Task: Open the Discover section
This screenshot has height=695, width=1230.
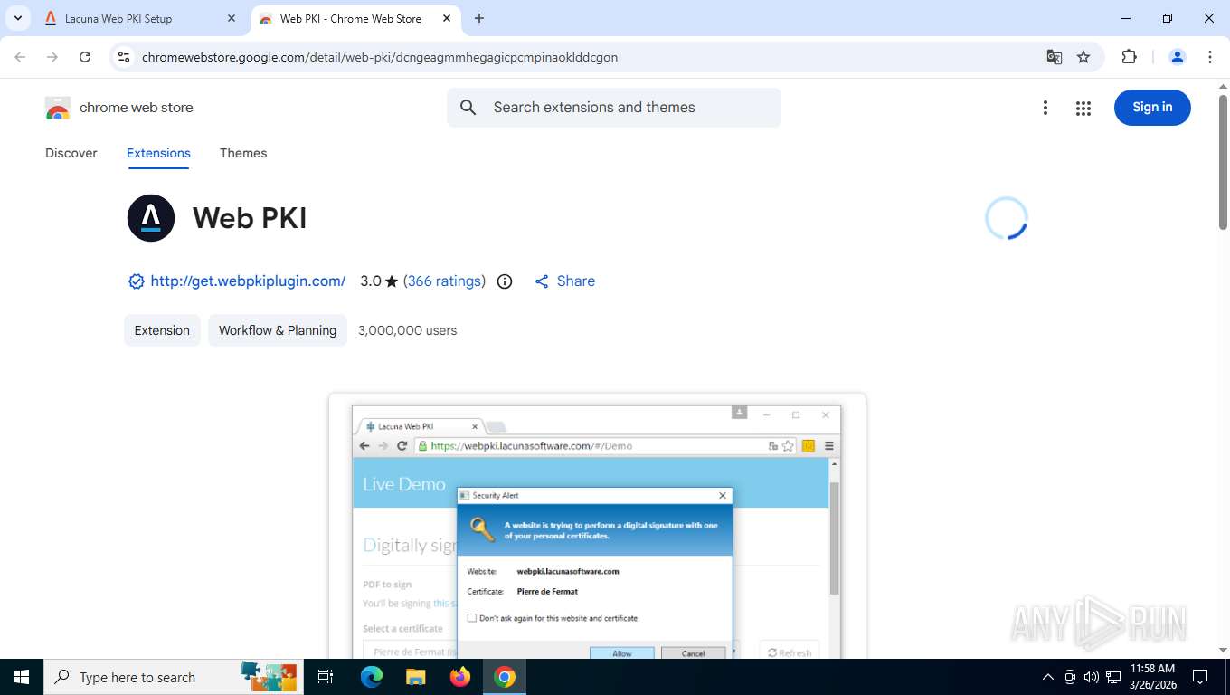Action: 71,153
